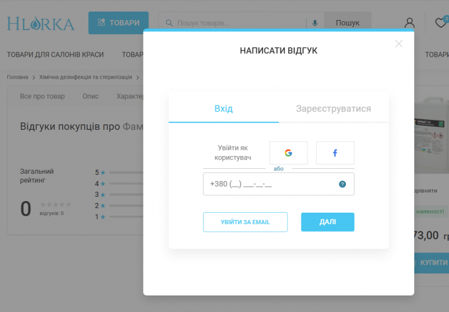Click the 3 star rating row

119,194
